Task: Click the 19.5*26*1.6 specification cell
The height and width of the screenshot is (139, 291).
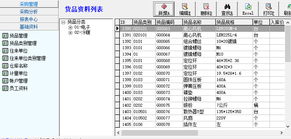Action: point(234,73)
